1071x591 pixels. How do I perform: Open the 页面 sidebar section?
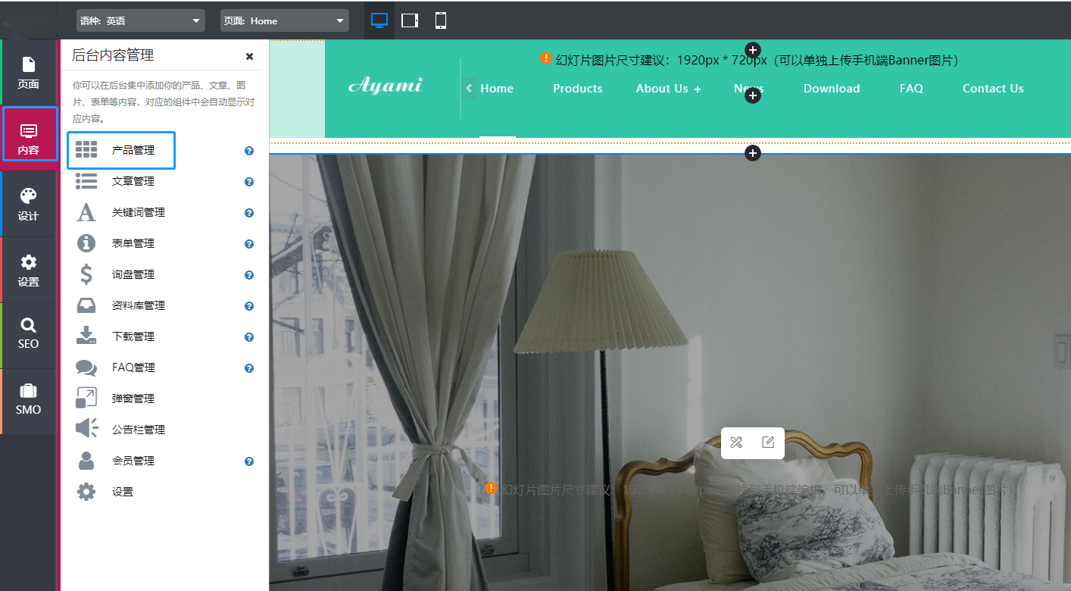29,72
